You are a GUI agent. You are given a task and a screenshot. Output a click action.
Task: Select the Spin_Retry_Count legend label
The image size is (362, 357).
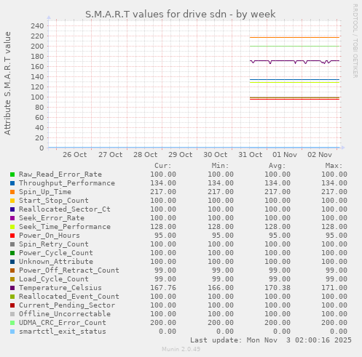pos(54,244)
